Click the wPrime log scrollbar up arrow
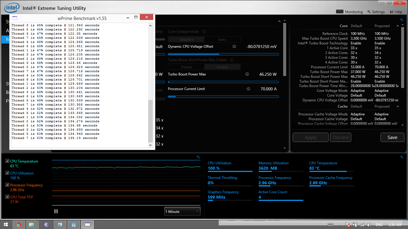The image size is (408, 229). point(150,26)
